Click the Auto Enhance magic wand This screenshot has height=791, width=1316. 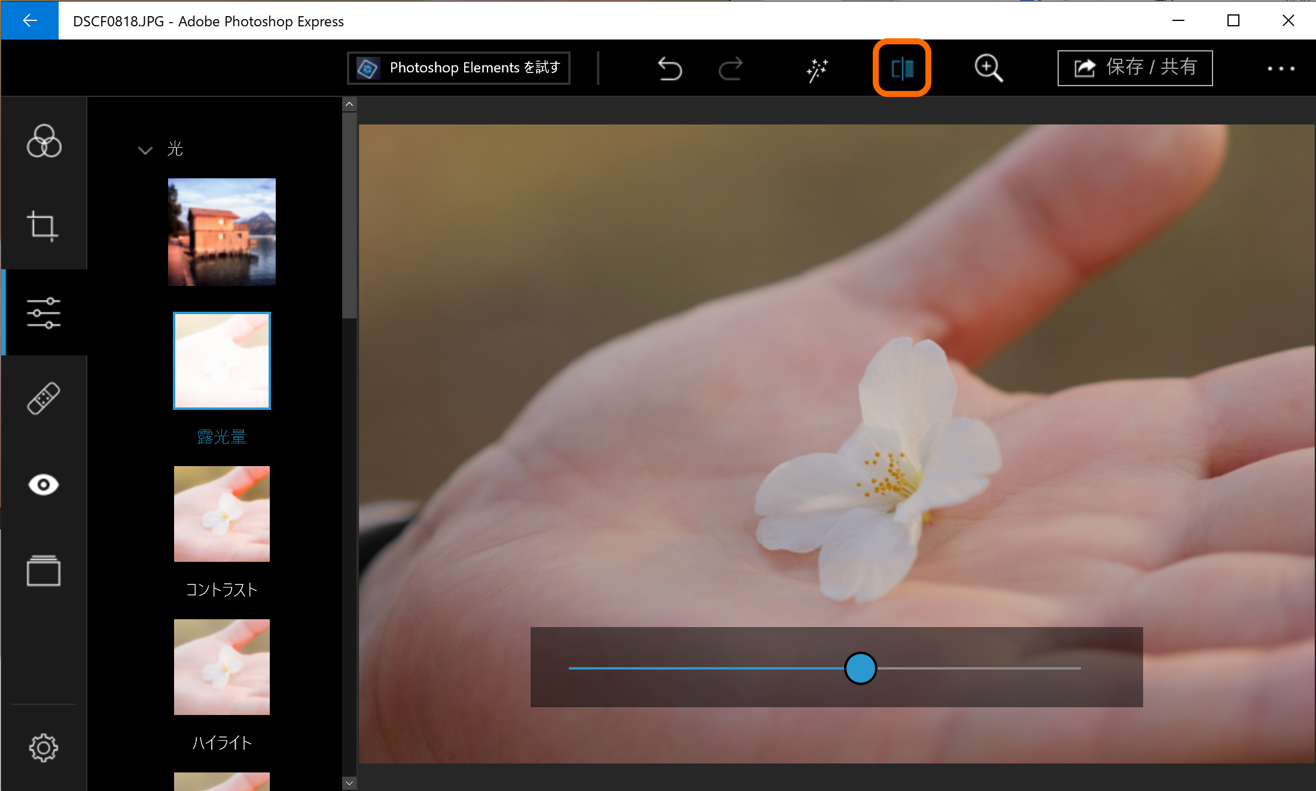pyautogui.click(x=817, y=69)
